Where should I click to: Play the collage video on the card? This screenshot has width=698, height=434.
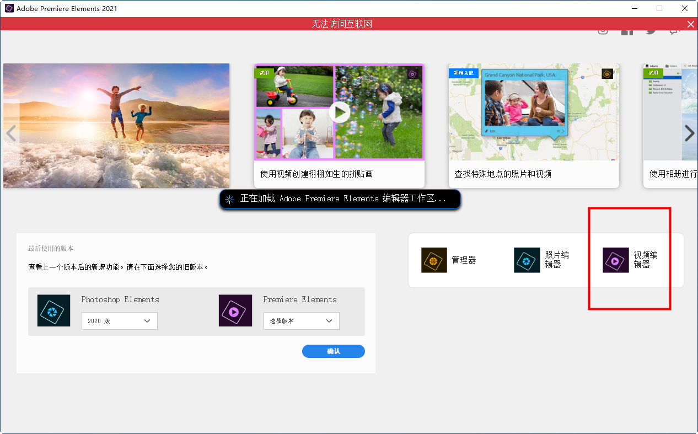(x=340, y=112)
